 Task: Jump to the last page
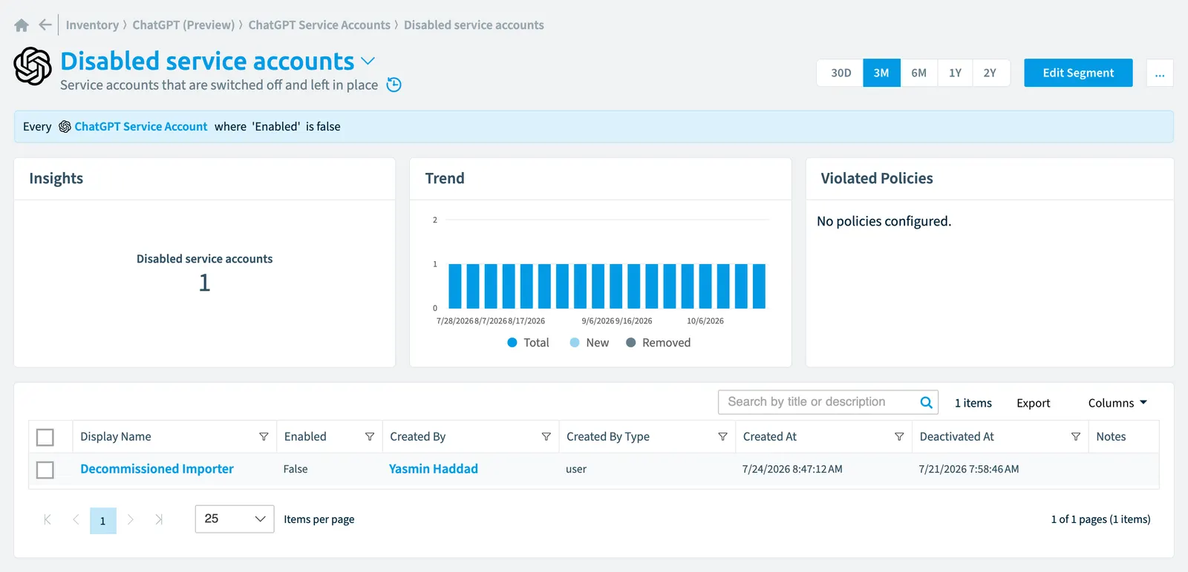[x=159, y=519]
